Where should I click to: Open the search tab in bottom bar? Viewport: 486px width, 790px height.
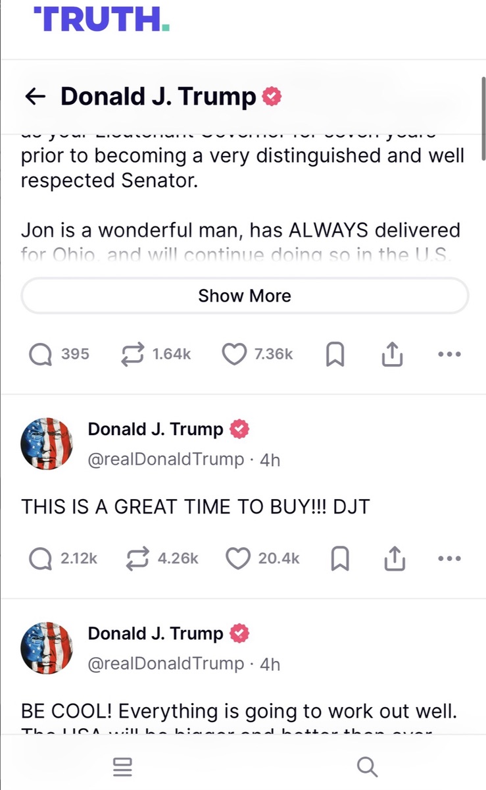point(366,767)
